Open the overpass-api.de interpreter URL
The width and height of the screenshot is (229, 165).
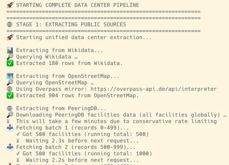[153, 89]
